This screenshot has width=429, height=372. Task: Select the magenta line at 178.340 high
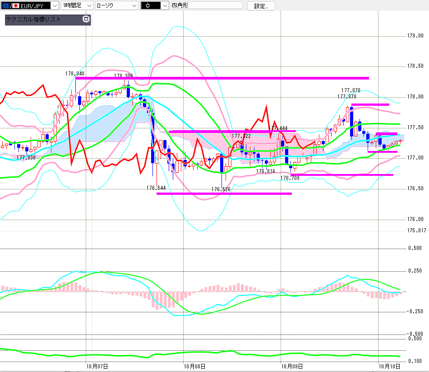coord(222,78)
